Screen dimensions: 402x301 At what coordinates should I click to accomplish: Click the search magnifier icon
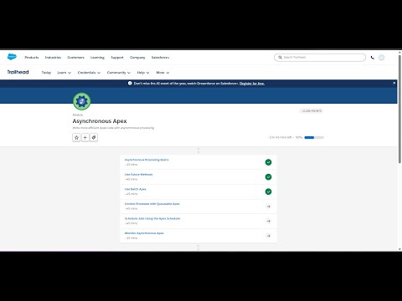(280, 58)
